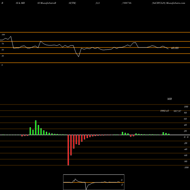Open the mini overview chart thumbnail
The width and height of the screenshot is (190, 190).
[x=94, y=182]
